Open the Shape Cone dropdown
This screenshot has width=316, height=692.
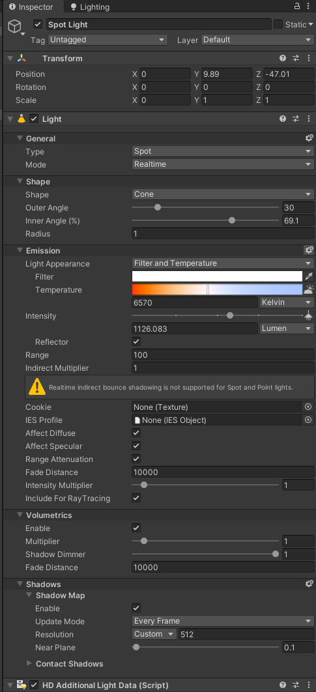[223, 194]
